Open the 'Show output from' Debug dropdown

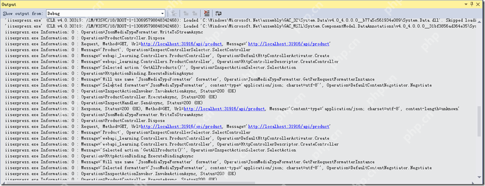click(x=105, y=13)
